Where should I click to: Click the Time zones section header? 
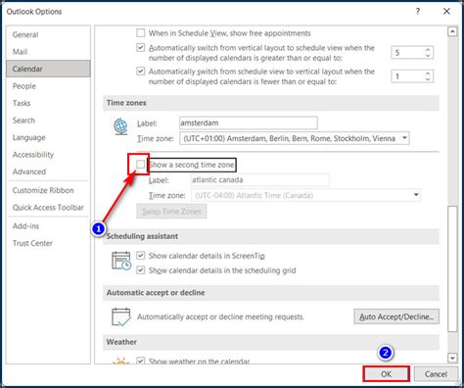click(271, 103)
